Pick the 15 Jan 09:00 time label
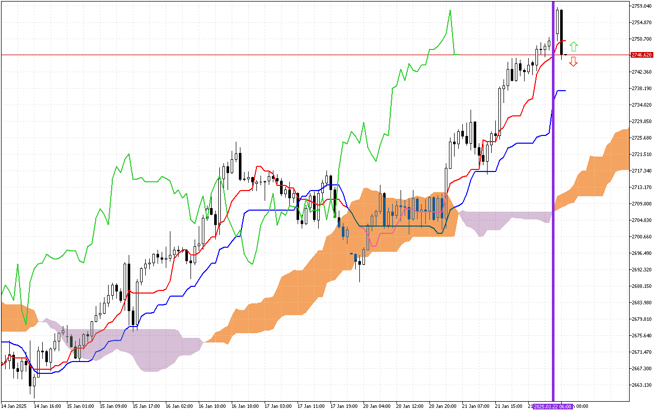The width and height of the screenshot is (659, 412). [114, 406]
